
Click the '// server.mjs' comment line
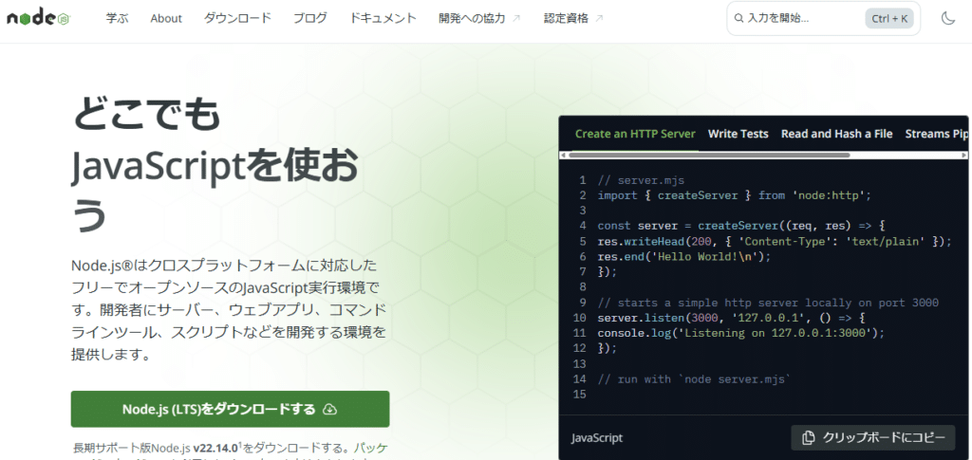[641, 180]
